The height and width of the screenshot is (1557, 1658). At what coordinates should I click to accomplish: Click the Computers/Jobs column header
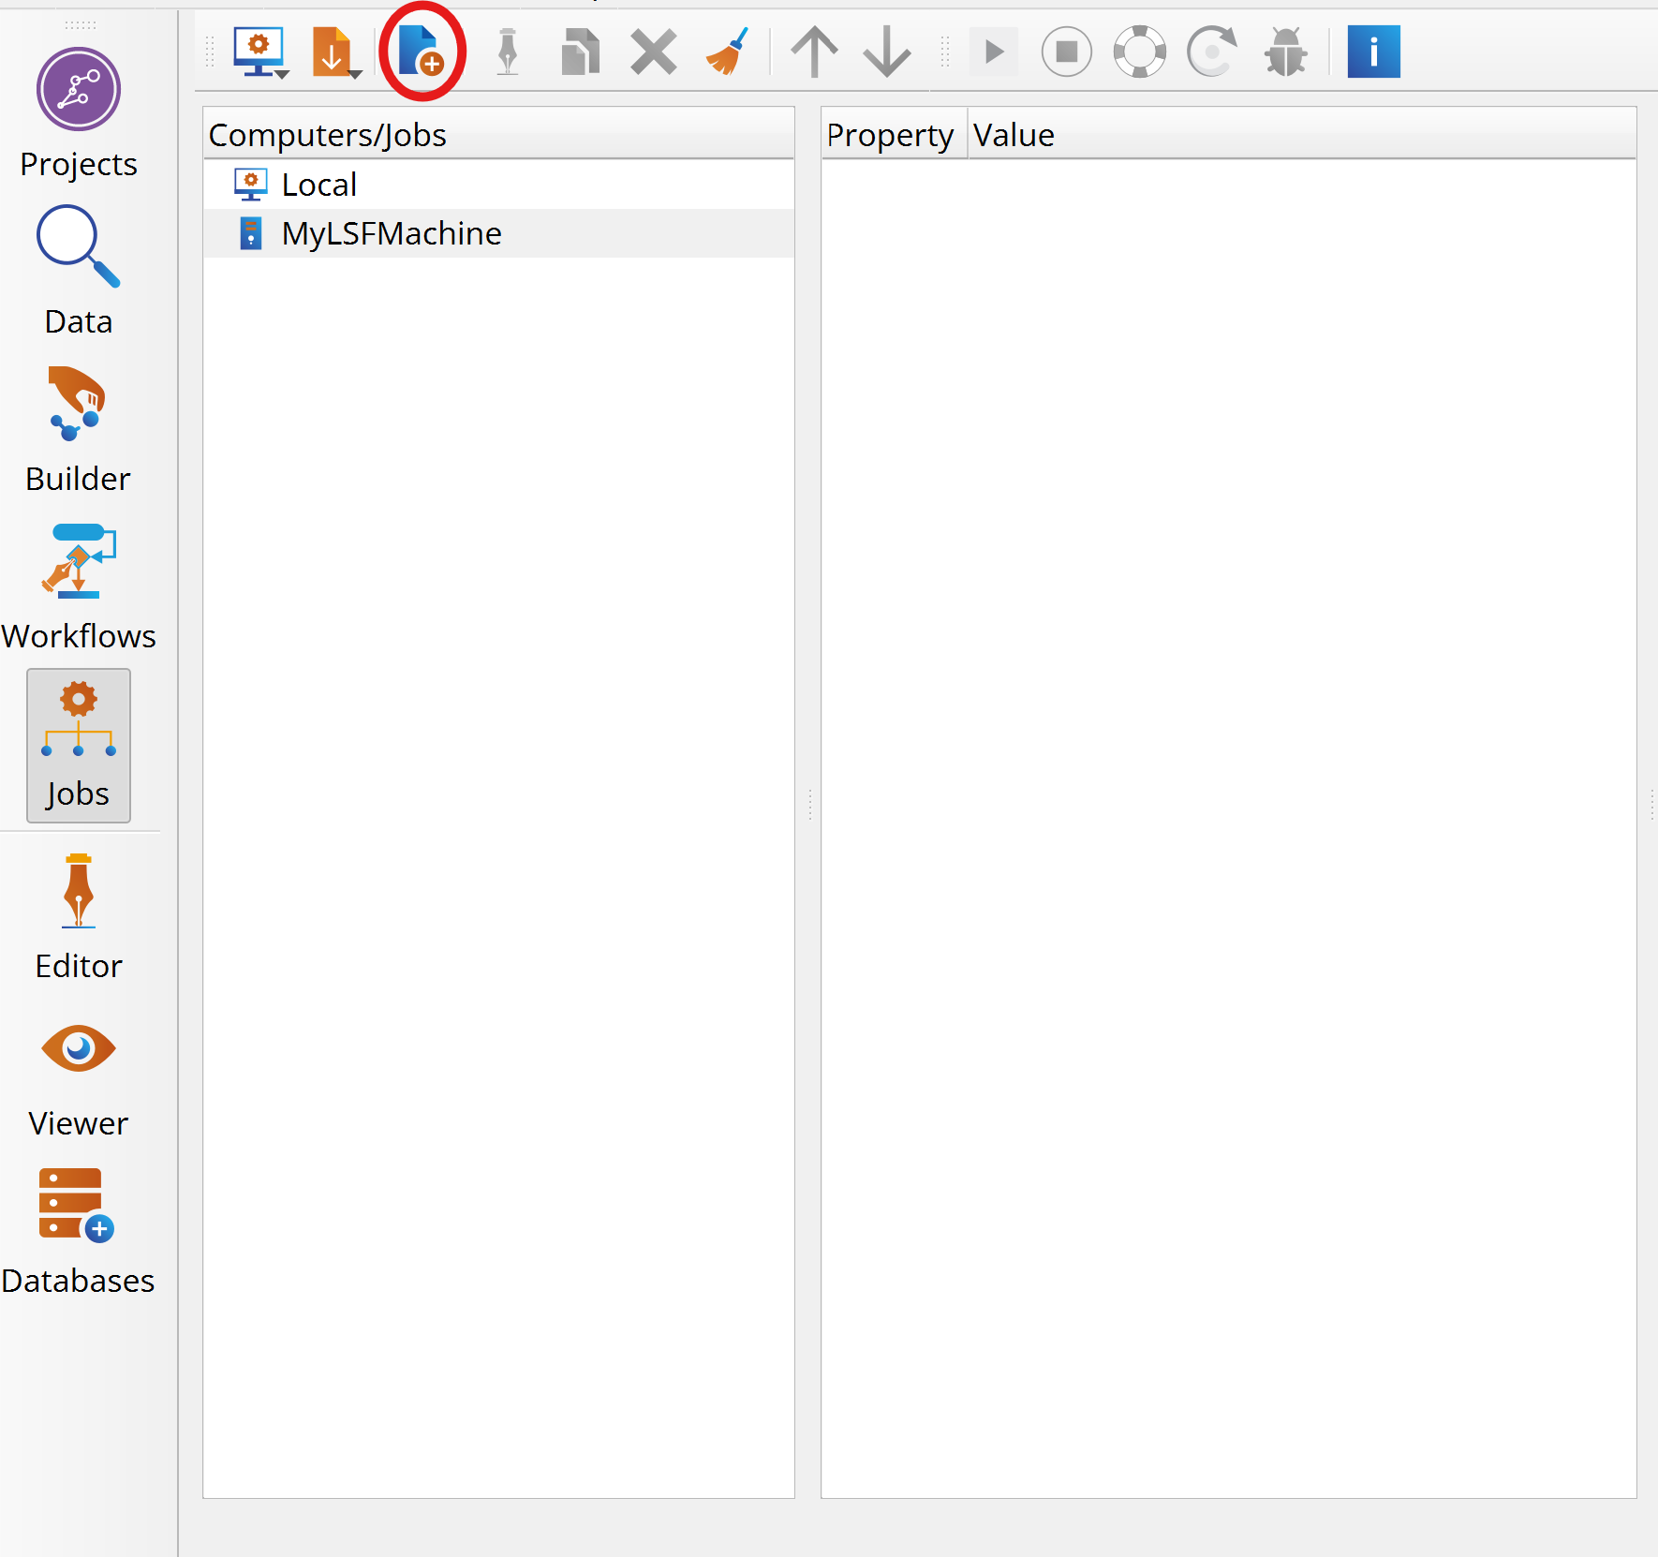[498, 135]
